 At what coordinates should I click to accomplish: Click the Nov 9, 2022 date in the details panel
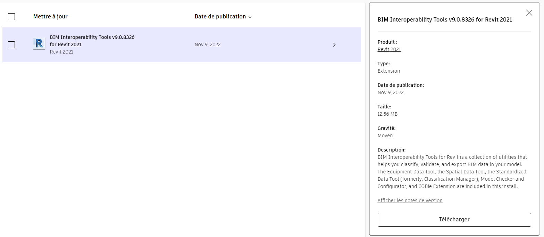[391, 92]
